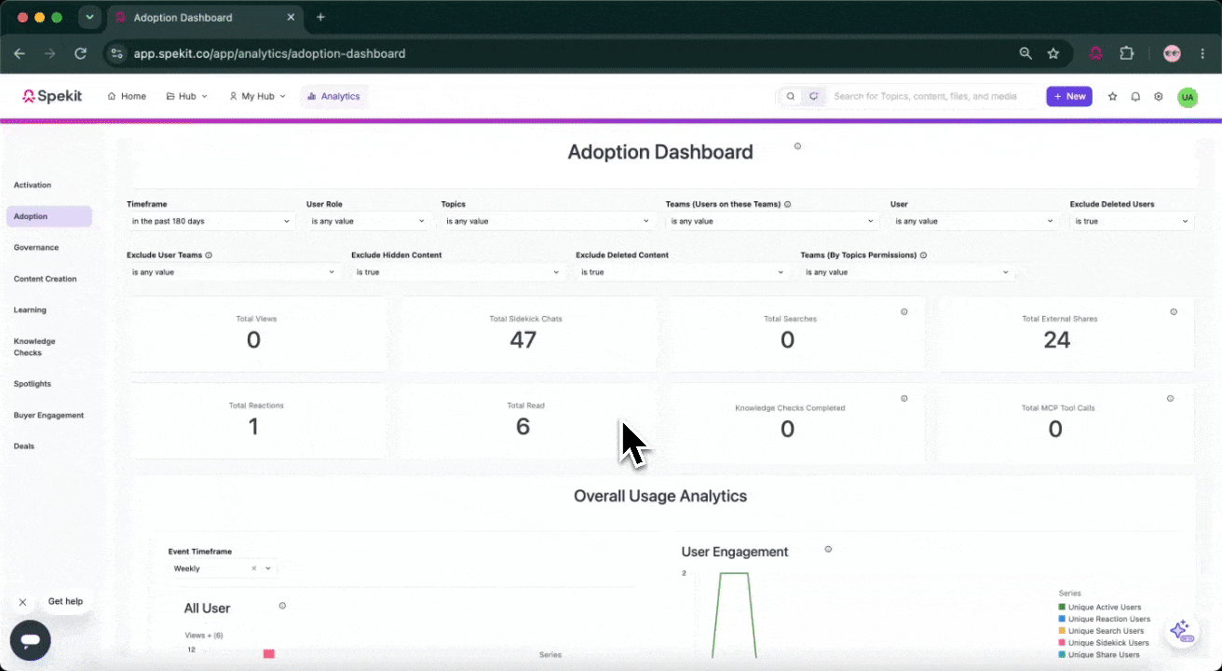Expand the Topics filter dropdown

point(548,221)
